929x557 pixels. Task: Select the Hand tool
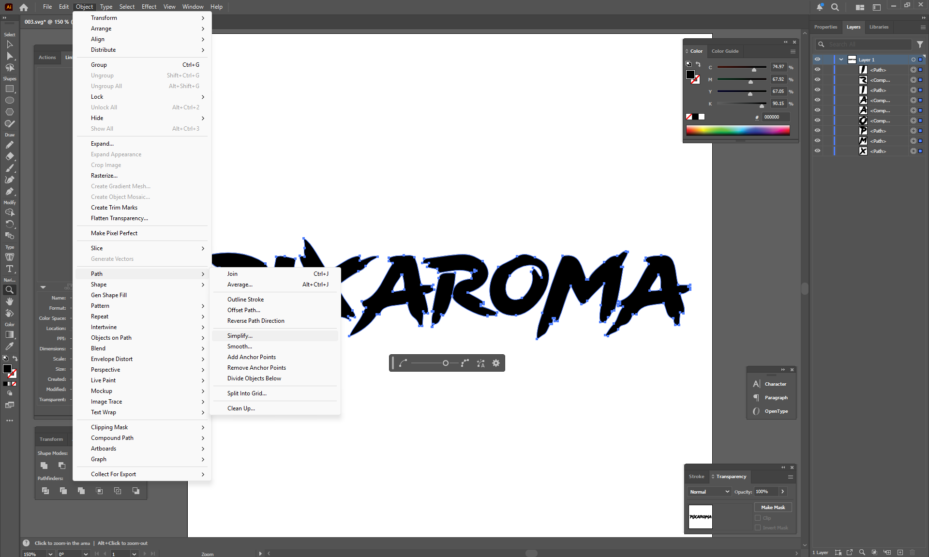[9, 301]
